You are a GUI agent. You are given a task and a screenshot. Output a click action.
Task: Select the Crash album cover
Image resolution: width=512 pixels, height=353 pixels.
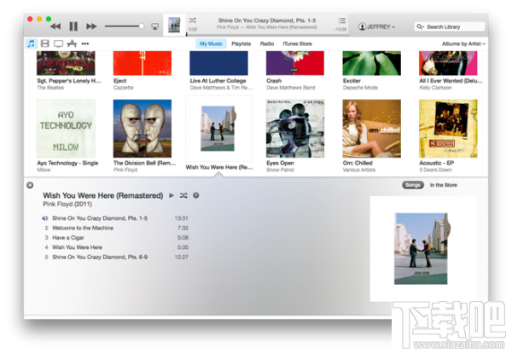(295, 63)
